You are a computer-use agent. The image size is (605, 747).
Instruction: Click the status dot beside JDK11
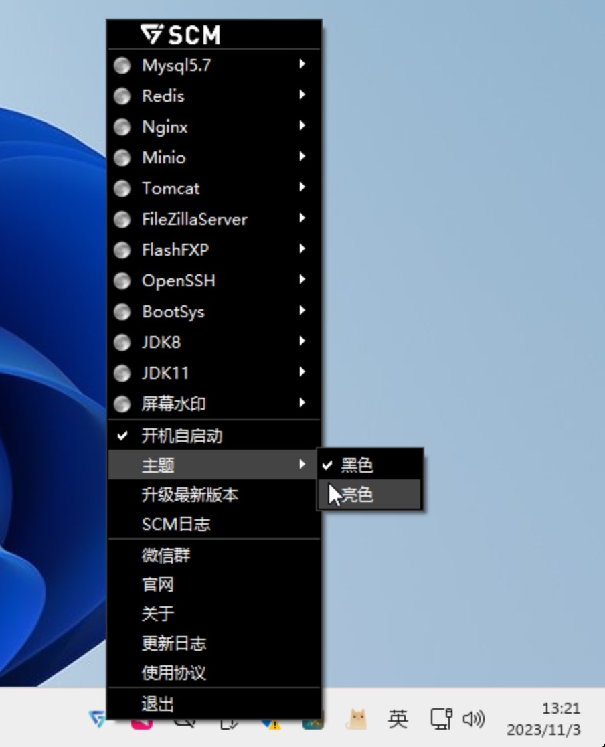click(x=122, y=373)
